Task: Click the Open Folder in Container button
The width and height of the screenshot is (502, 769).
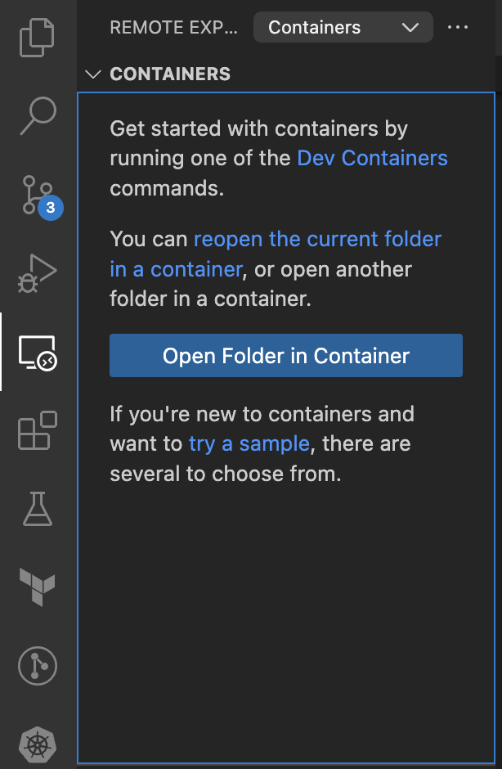Action: 286,356
